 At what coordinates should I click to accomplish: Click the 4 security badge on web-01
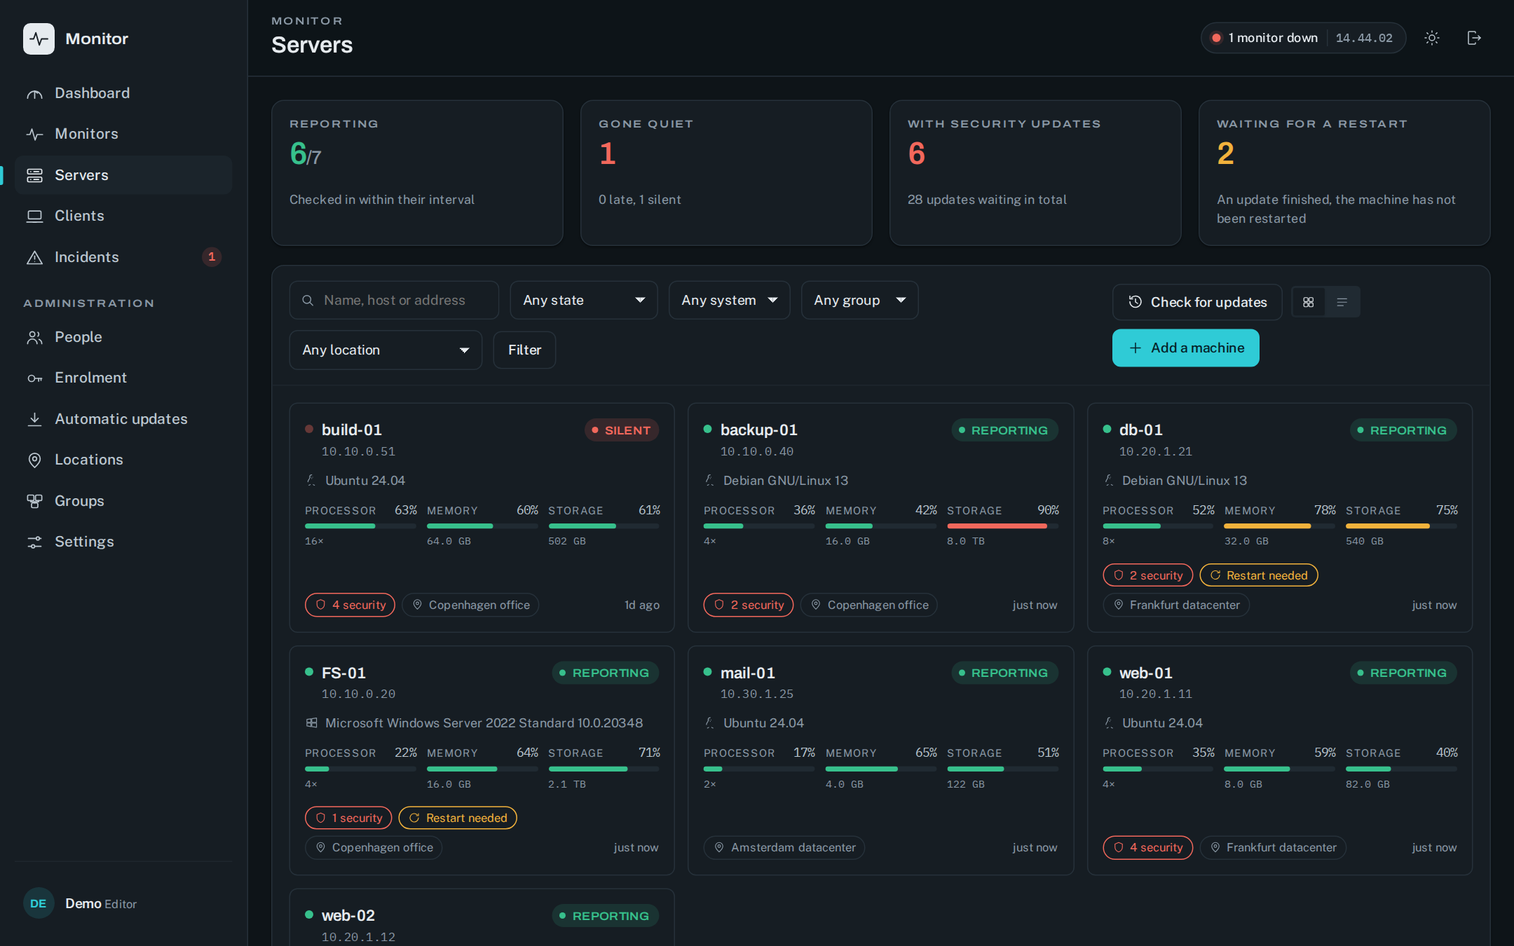pyautogui.click(x=1148, y=847)
